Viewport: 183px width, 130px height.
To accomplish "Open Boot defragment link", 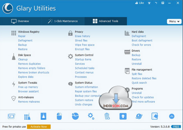I will tap(142, 40).
